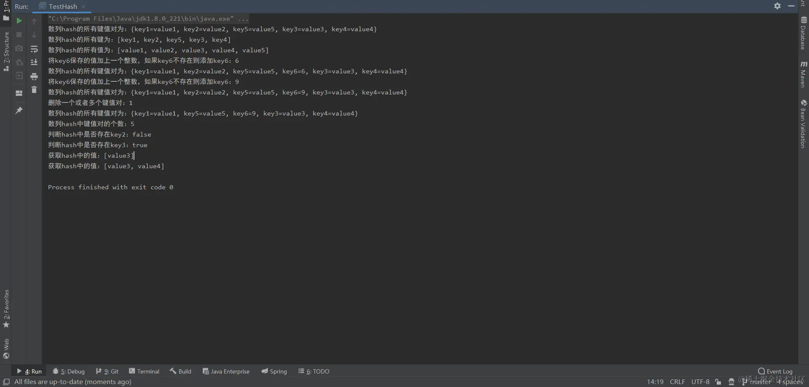Click the 14:19 line:column indicator
The image size is (809, 387).
[x=655, y=382]
